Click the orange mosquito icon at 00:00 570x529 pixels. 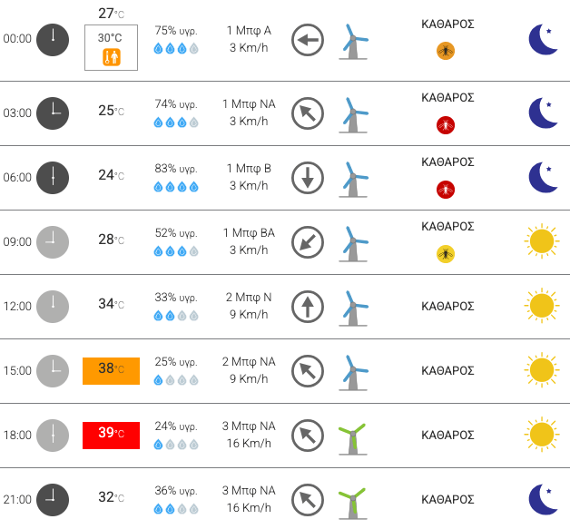point(446,51)
